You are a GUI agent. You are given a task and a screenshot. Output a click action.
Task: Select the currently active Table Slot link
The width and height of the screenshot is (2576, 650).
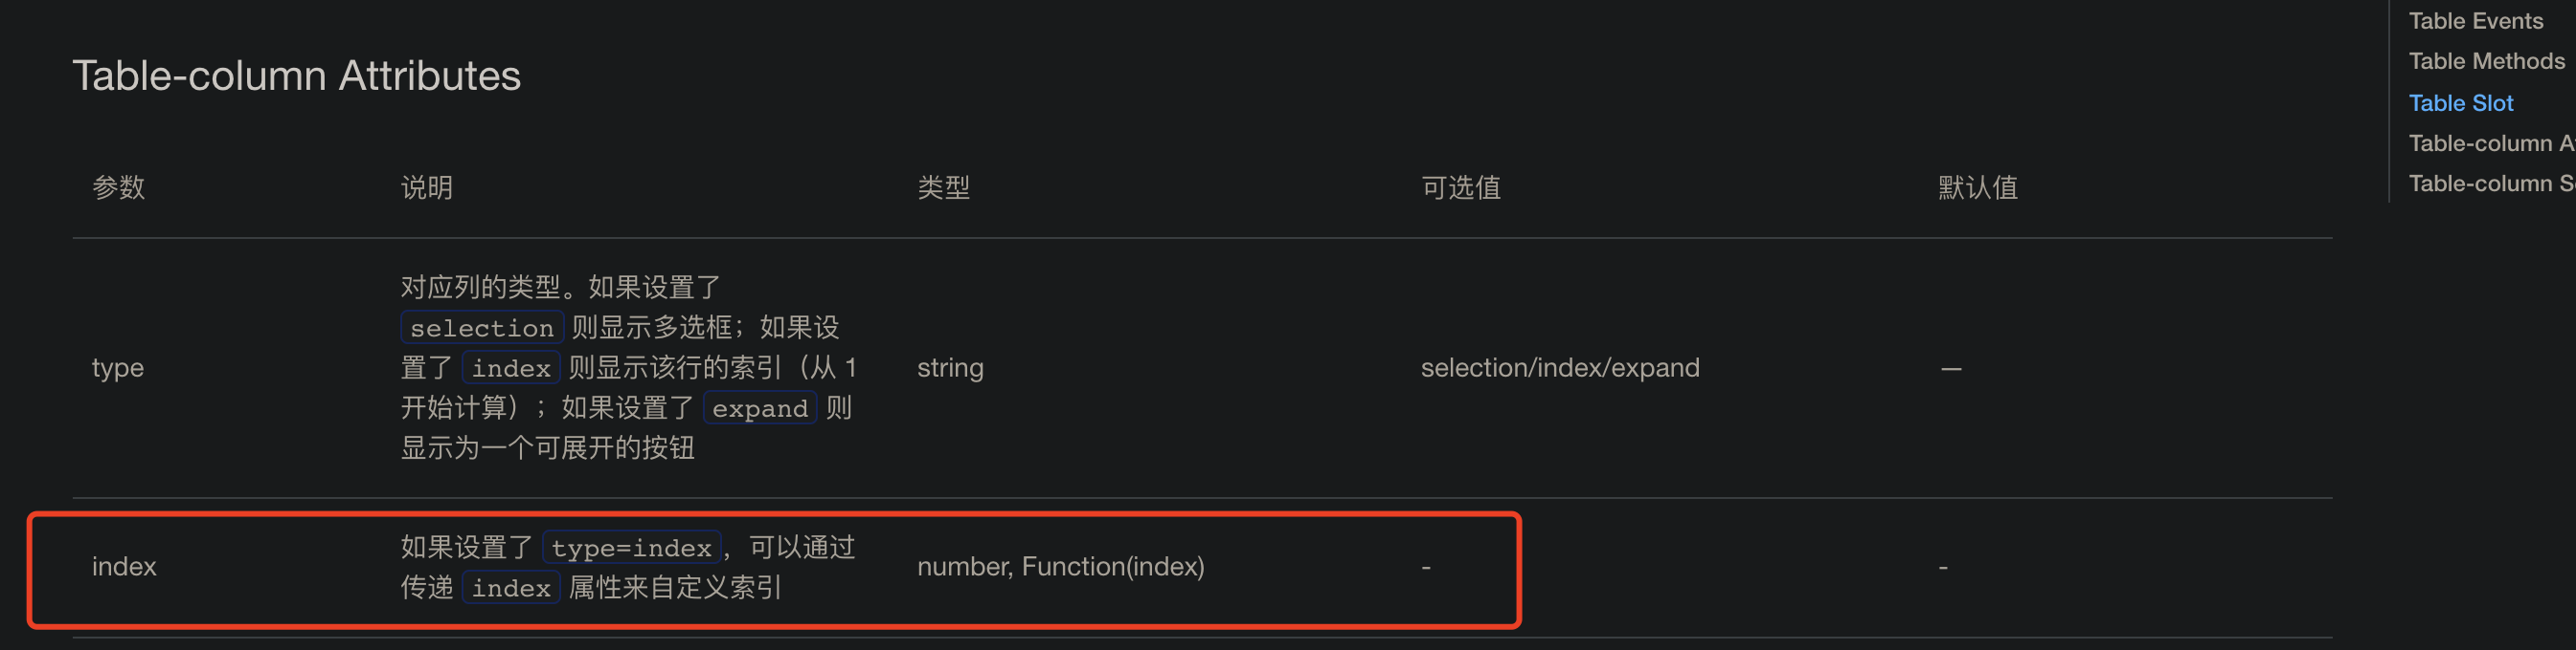pos(2461,102)
